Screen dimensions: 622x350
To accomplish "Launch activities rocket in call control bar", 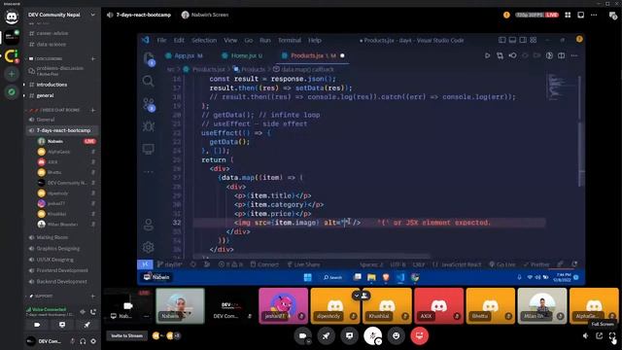I will pos(327,335).
